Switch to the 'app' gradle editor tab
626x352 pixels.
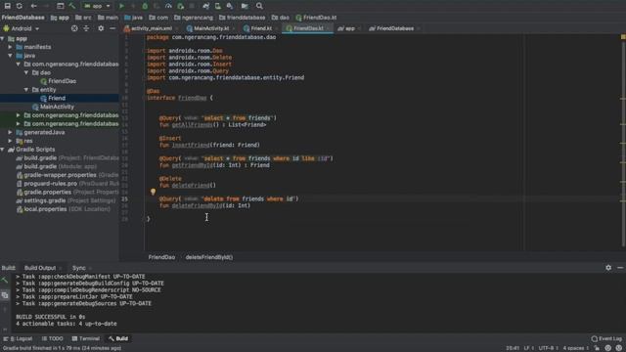349,28
